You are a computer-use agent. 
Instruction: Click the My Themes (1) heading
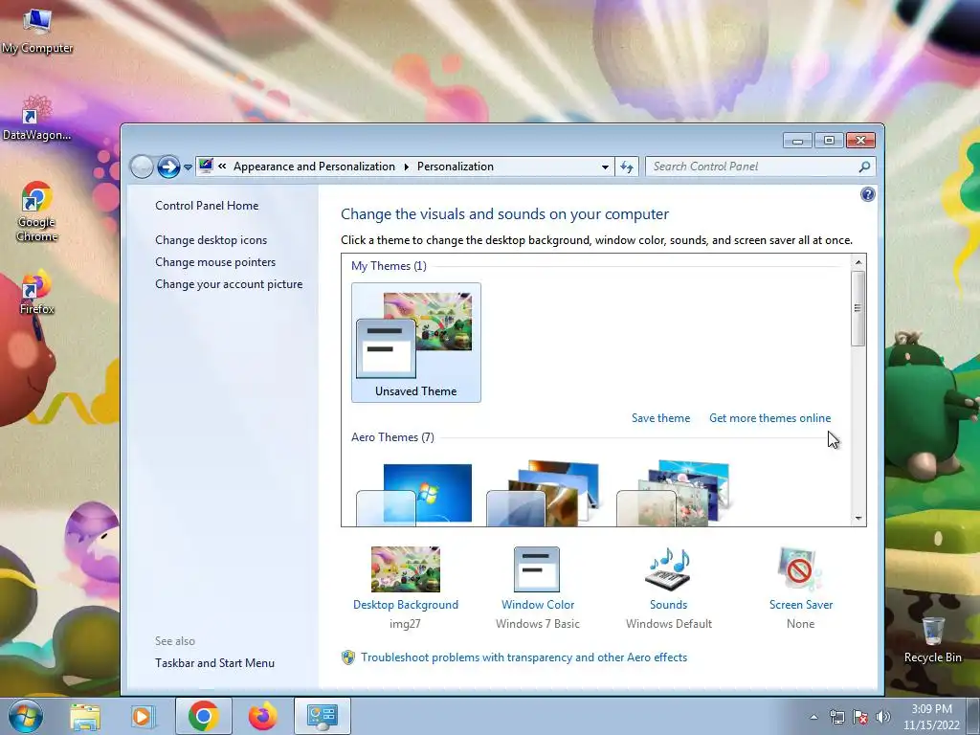pos(389,266)
